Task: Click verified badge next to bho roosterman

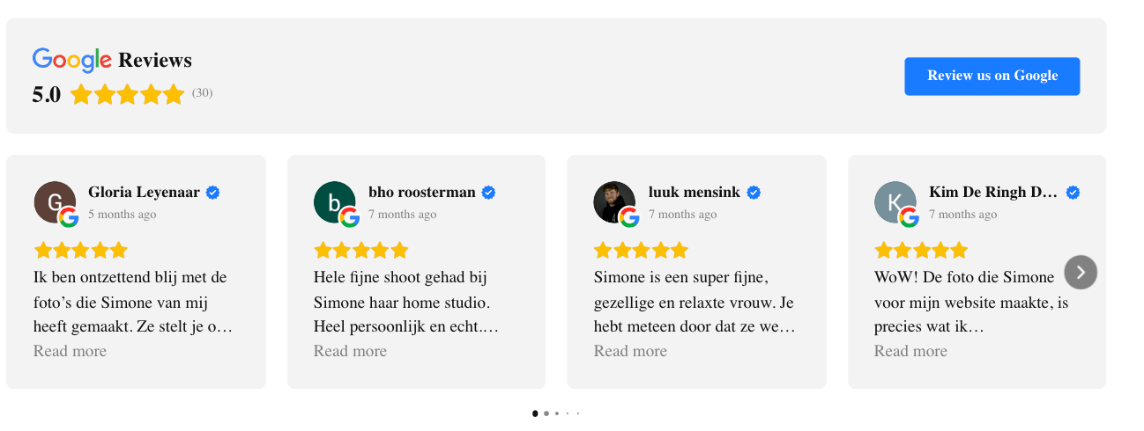Action: point(488,193)
